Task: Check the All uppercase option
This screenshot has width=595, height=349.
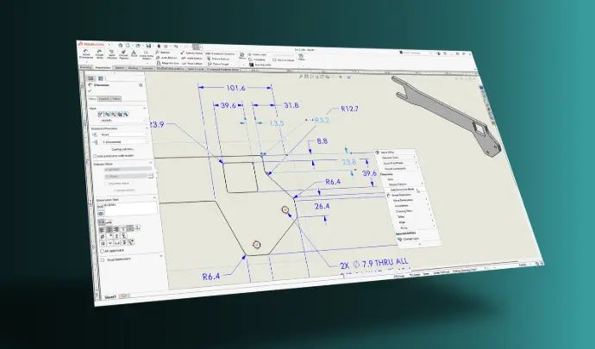Action: click(x=102, y=251)
